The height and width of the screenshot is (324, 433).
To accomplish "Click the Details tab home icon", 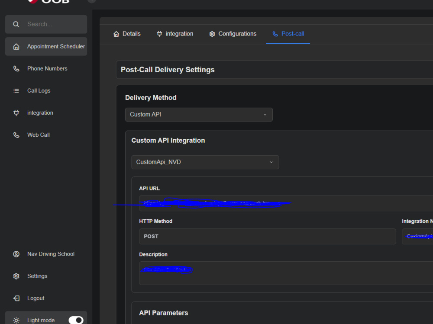I will 116,34.
